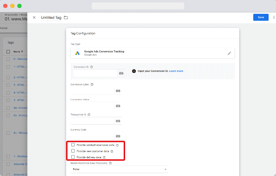Toggle select-all checkbox in Tags header

point(8,52)
